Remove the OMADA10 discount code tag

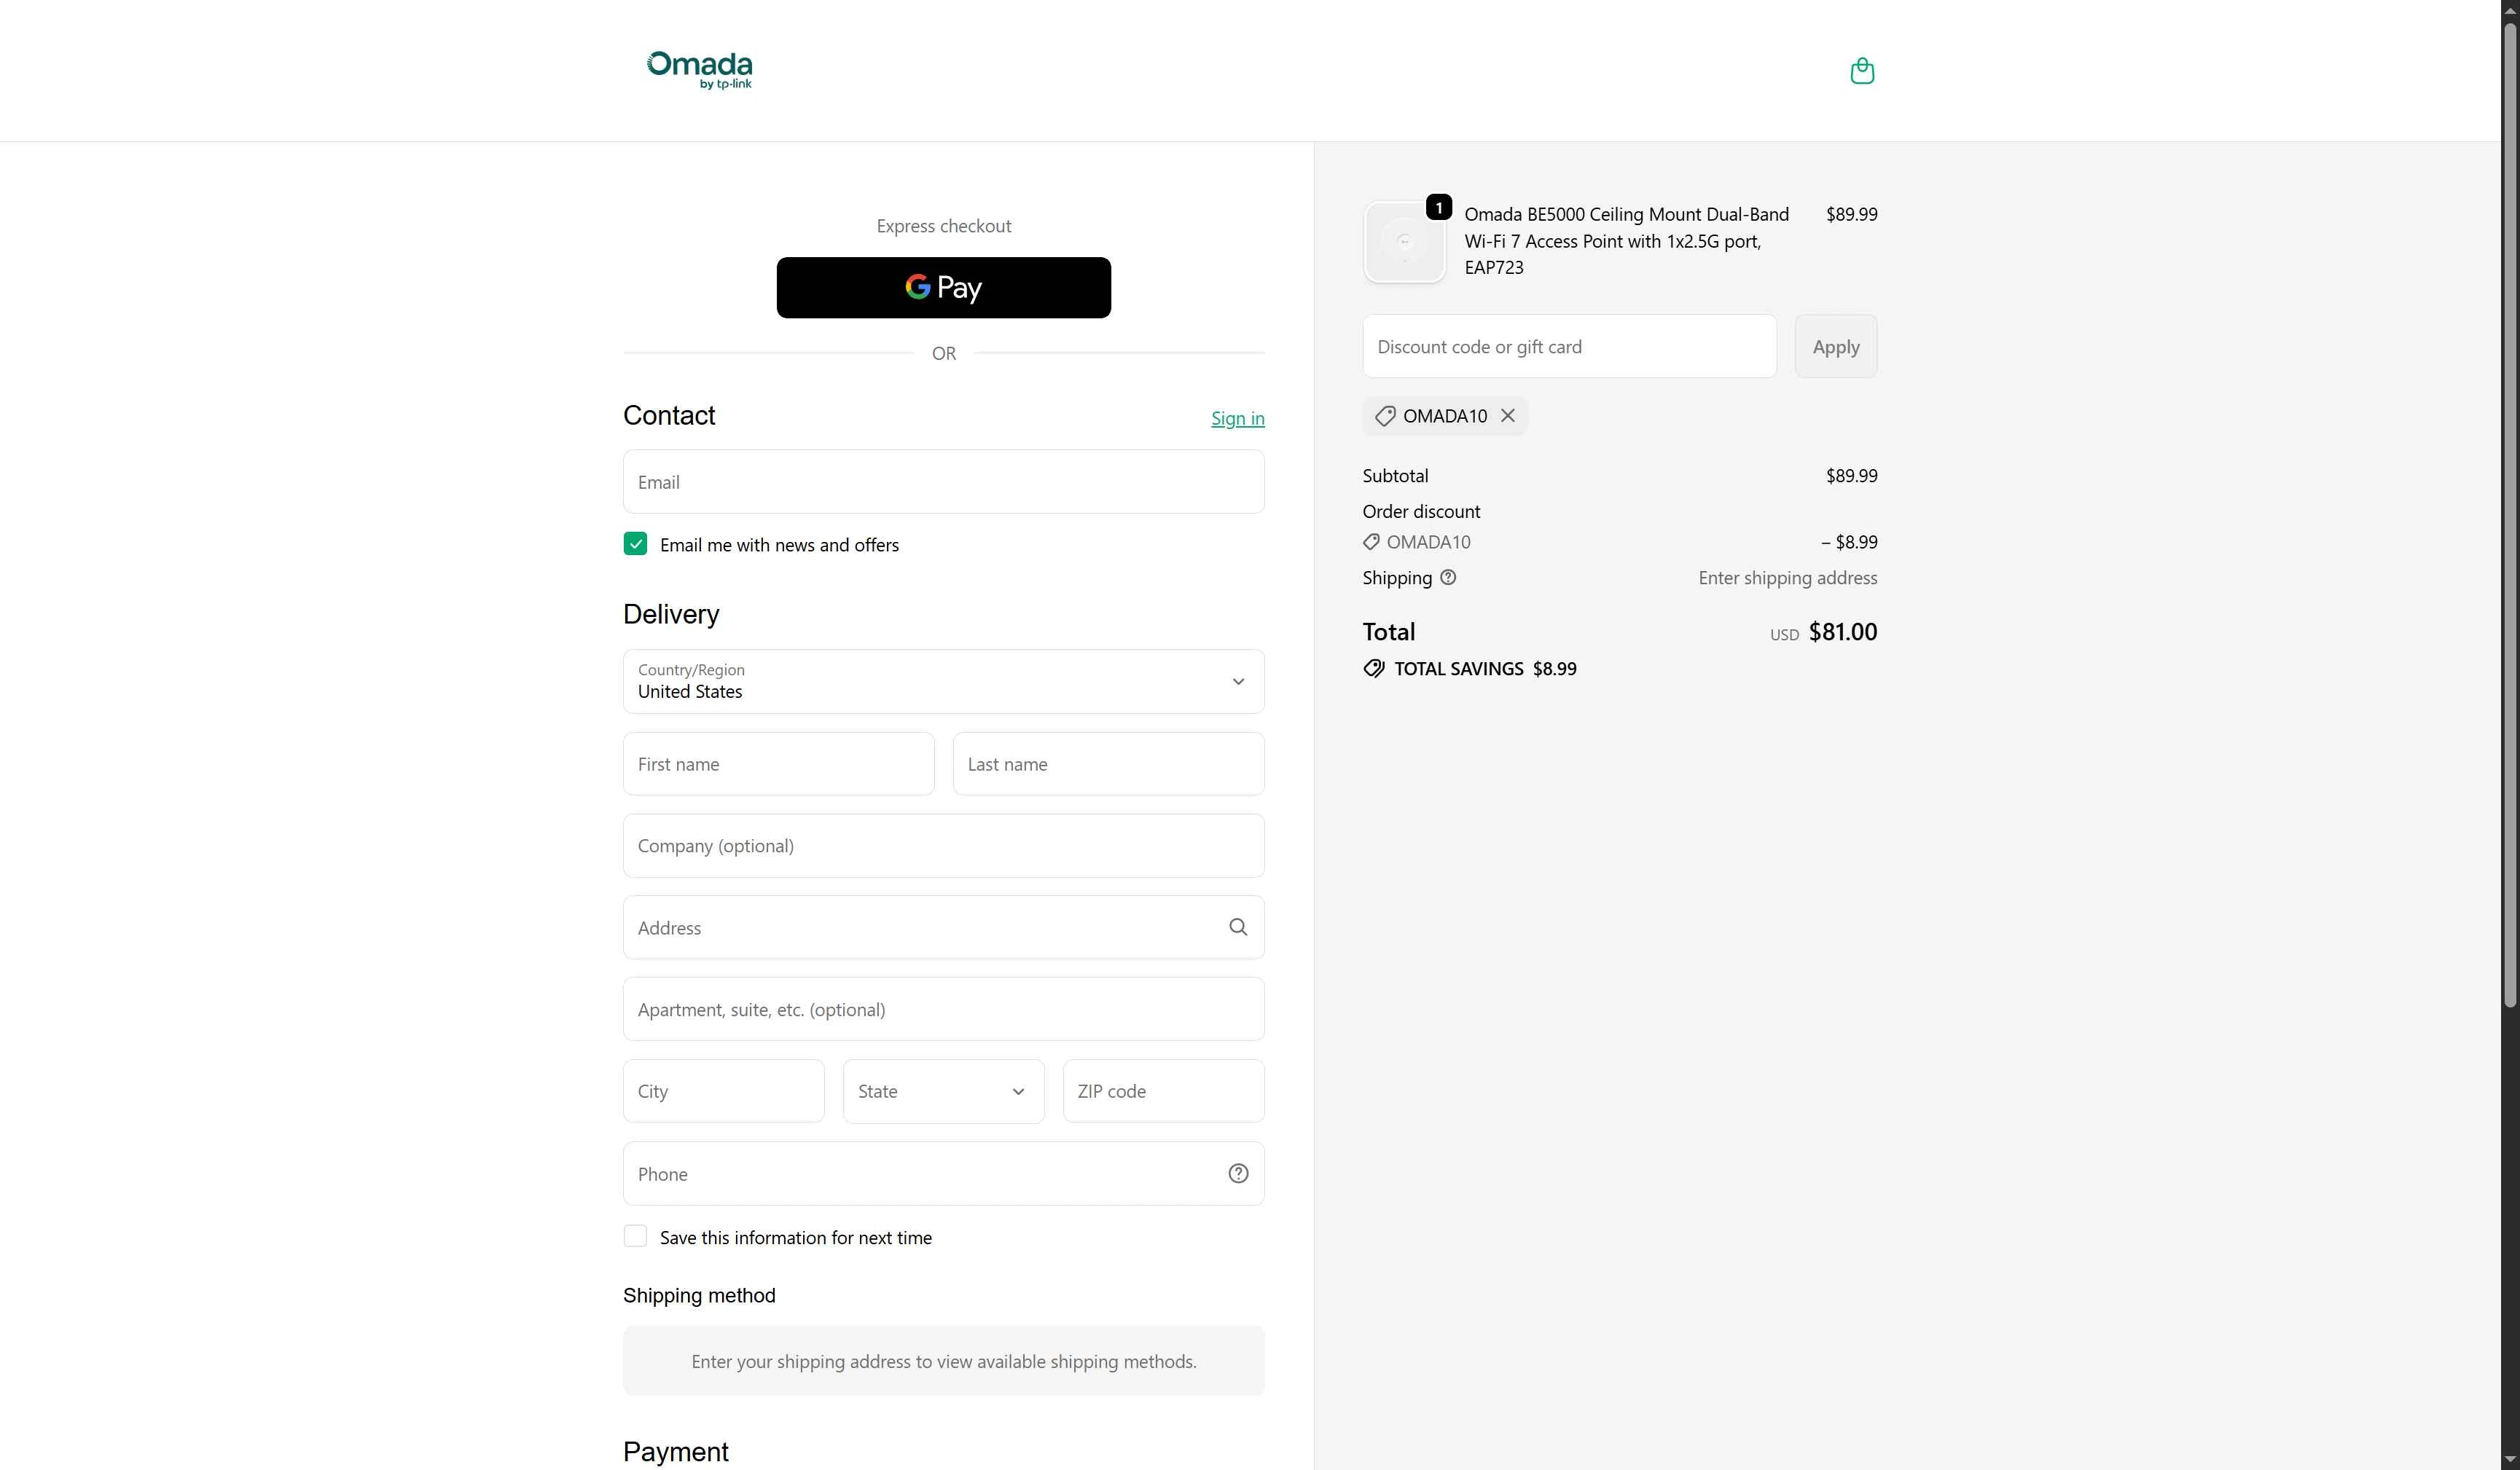coord(1507,416)
